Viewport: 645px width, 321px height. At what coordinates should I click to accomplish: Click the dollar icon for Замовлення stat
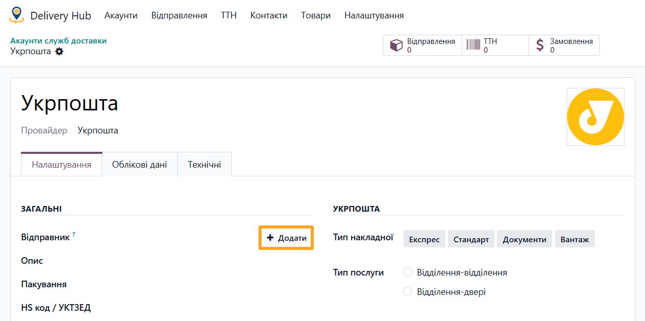coord(540,45)
